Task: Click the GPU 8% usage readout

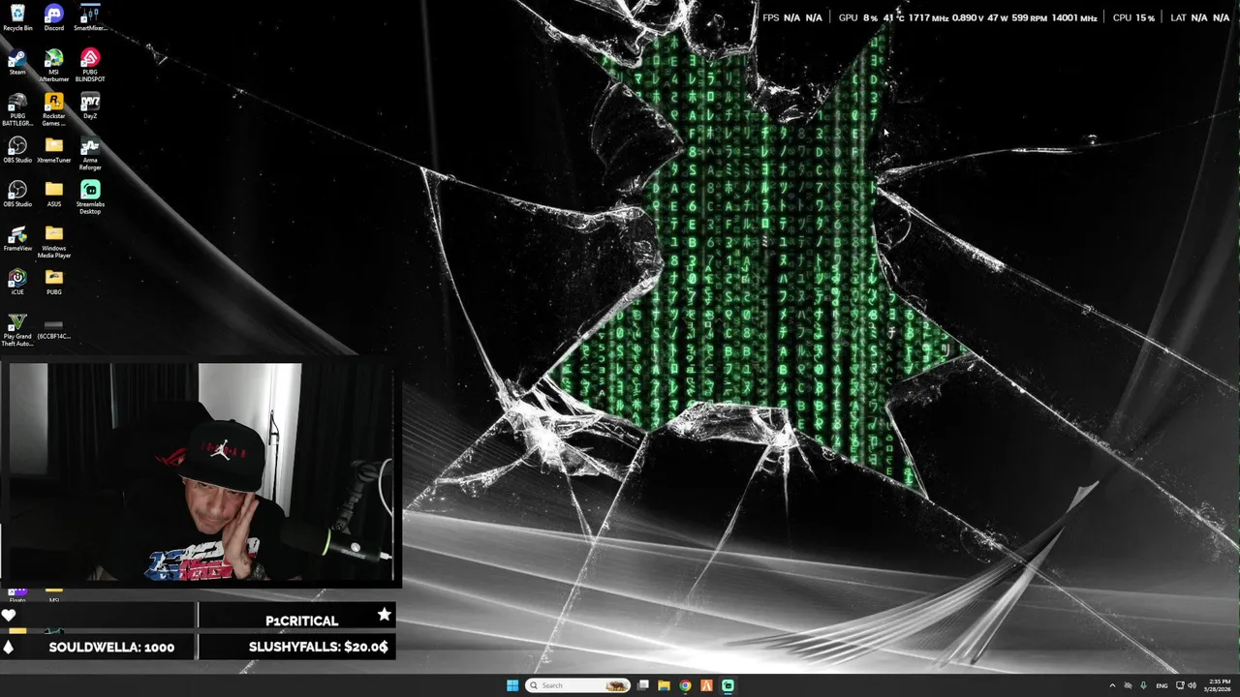Action: coord(858,17)
